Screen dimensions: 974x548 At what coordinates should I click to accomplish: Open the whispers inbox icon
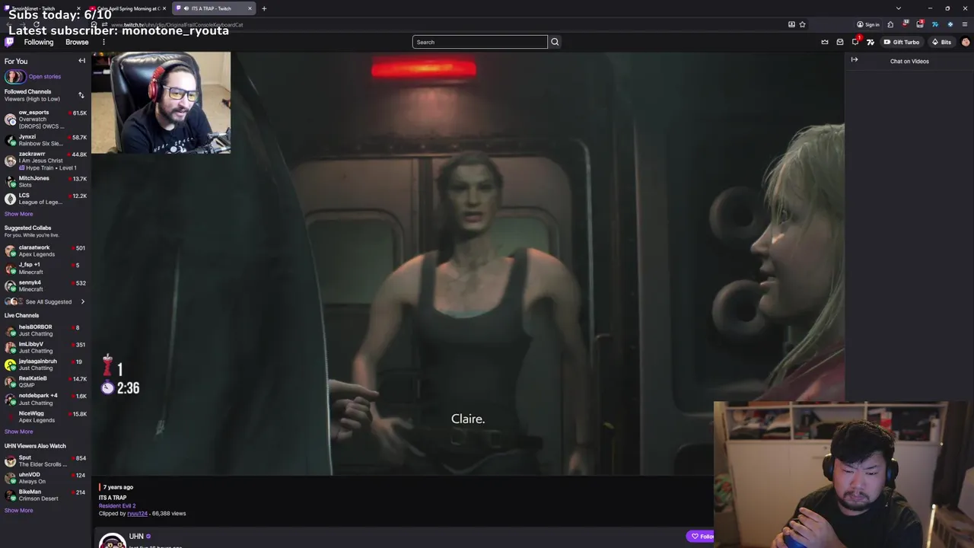(x=840, y=42)
